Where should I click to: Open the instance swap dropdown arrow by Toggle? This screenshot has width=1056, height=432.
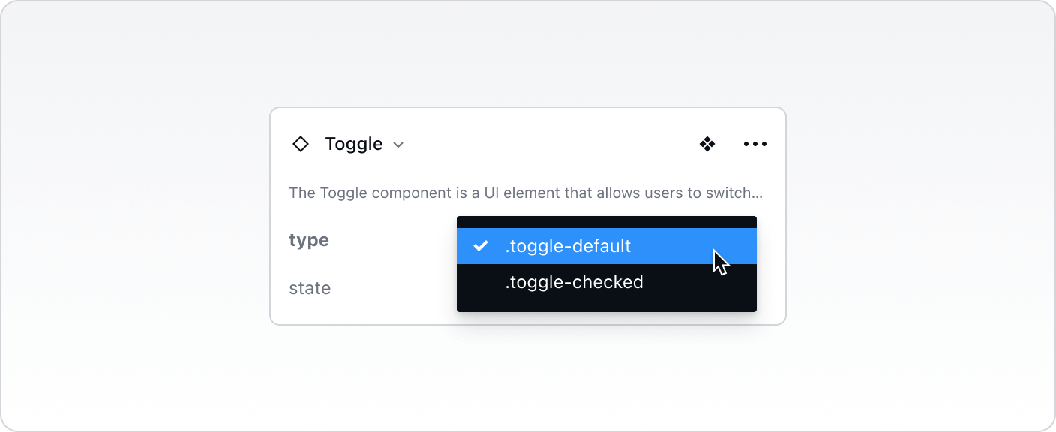click(399, 145)
